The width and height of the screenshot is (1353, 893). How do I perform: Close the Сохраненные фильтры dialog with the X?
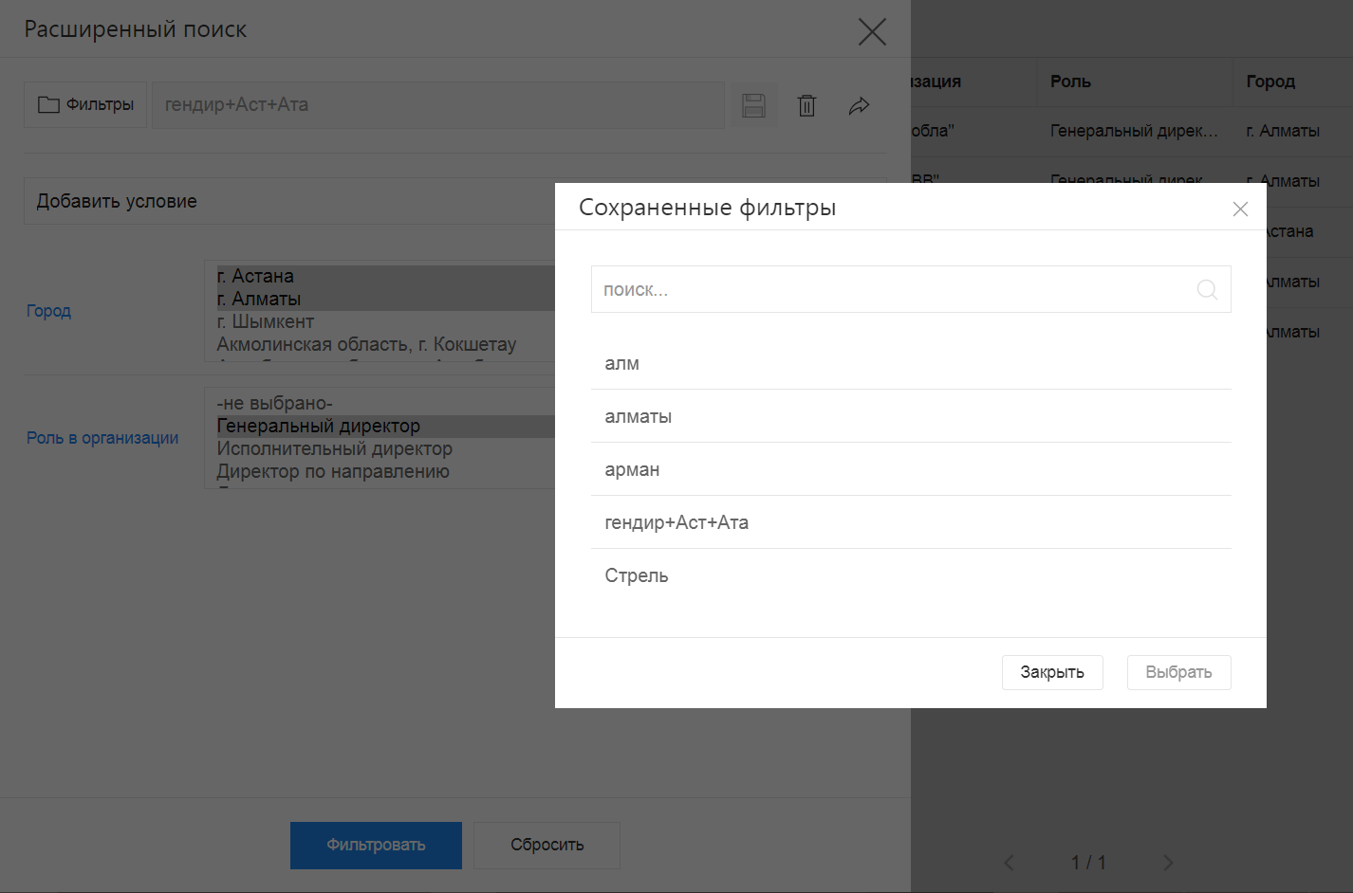tap(1240, 209)
